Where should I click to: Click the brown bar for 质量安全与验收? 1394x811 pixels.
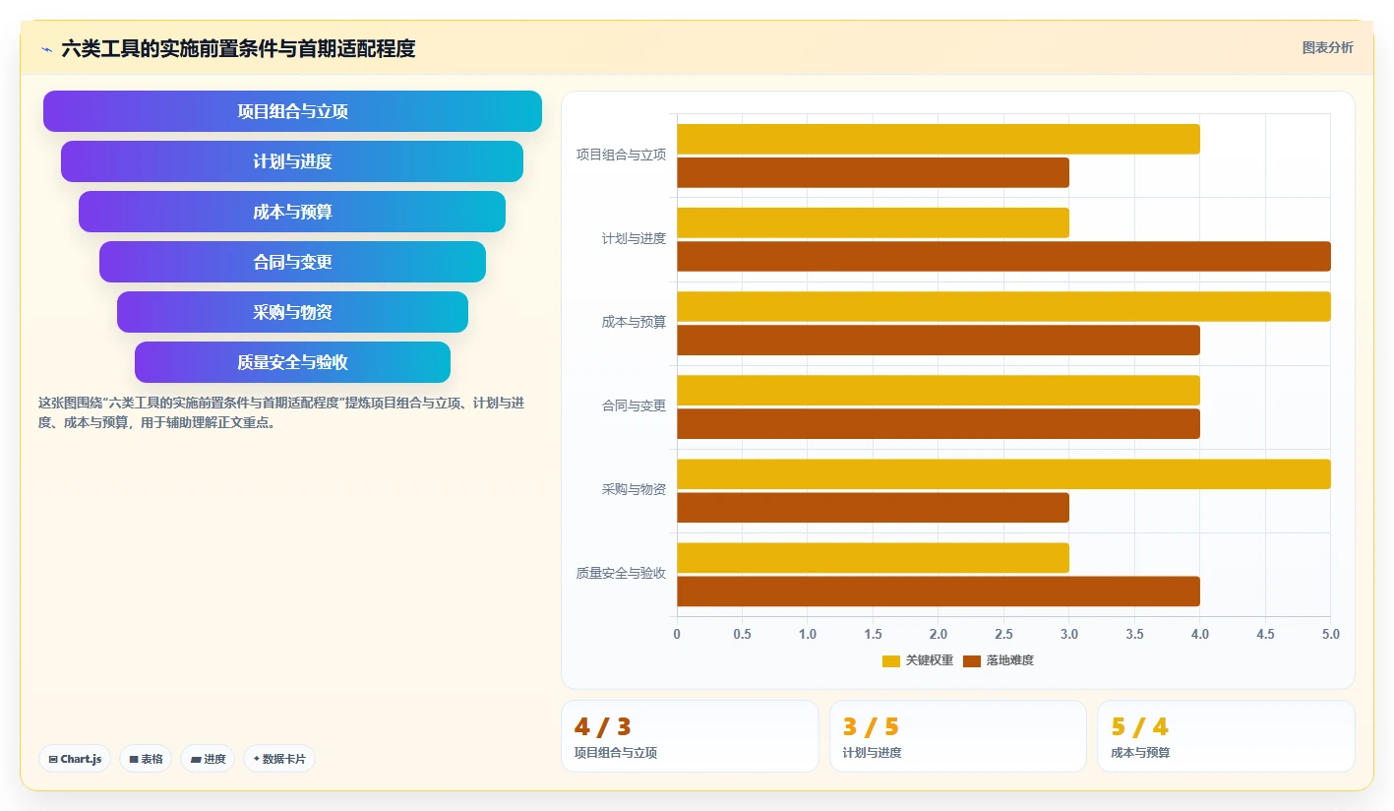pos(938,591)
